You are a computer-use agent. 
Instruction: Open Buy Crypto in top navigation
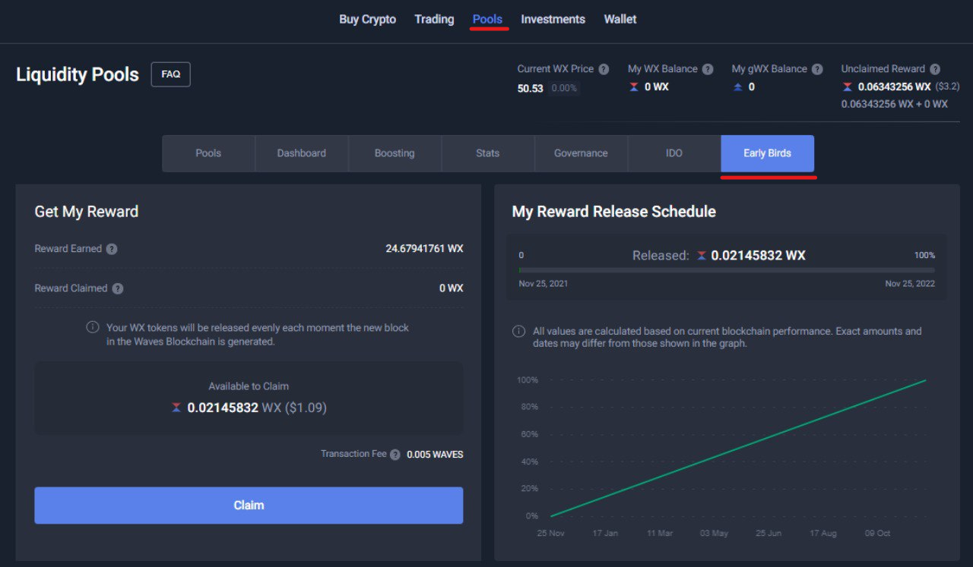[367, 20]
